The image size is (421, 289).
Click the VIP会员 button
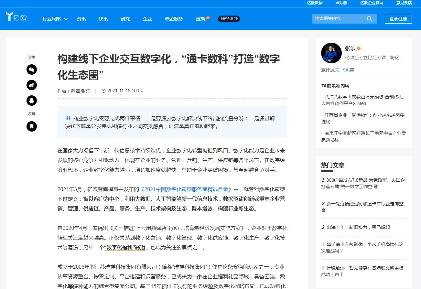229,19
